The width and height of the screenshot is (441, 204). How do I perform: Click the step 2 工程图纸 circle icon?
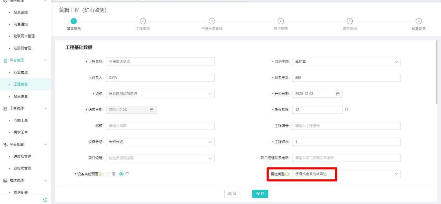(x=142, y=21)
